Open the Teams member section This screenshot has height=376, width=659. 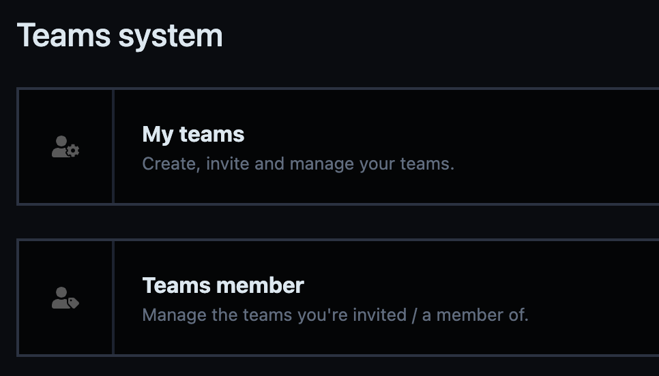[338, 298]
